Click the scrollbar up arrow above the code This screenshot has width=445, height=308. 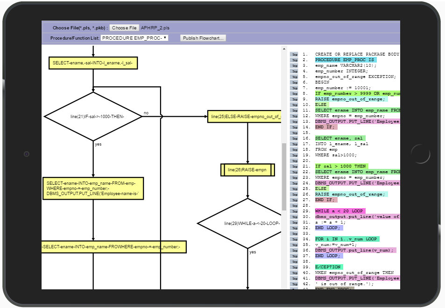(284, 48)
